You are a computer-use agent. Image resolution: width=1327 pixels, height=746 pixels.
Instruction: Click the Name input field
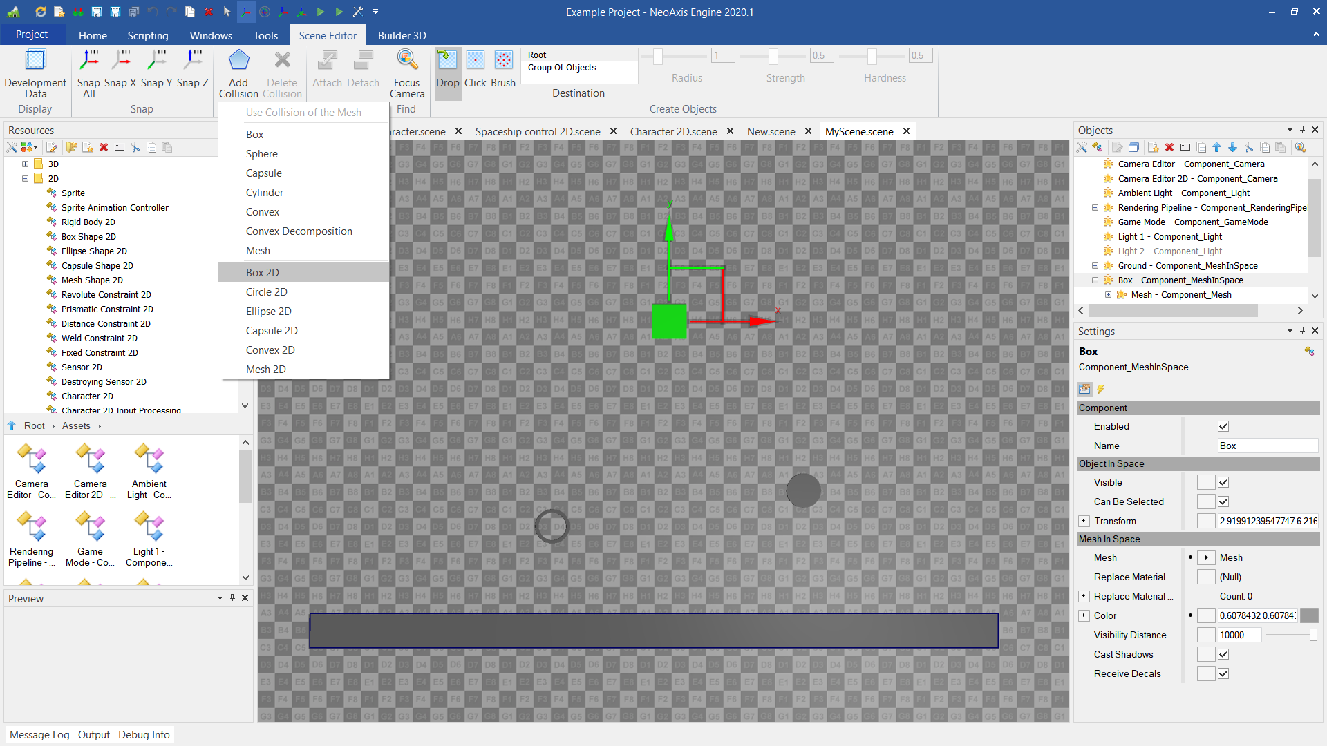1266,446
